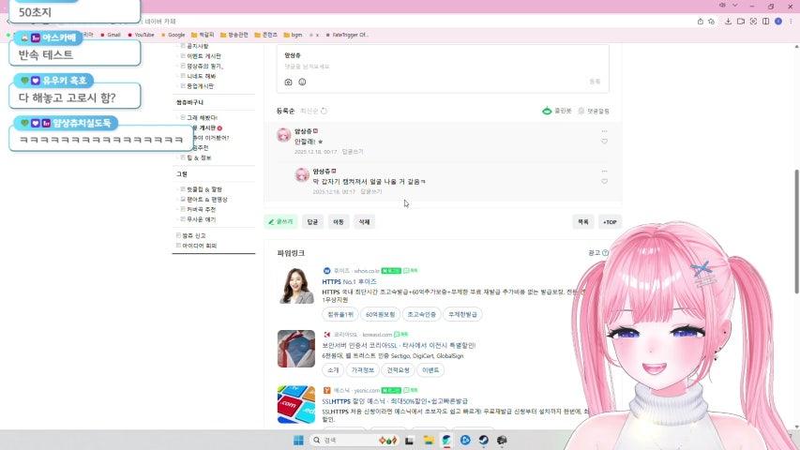800x450 pixels.
Task: Open the browser three-dot menu
Action: (x=791, y=22)
